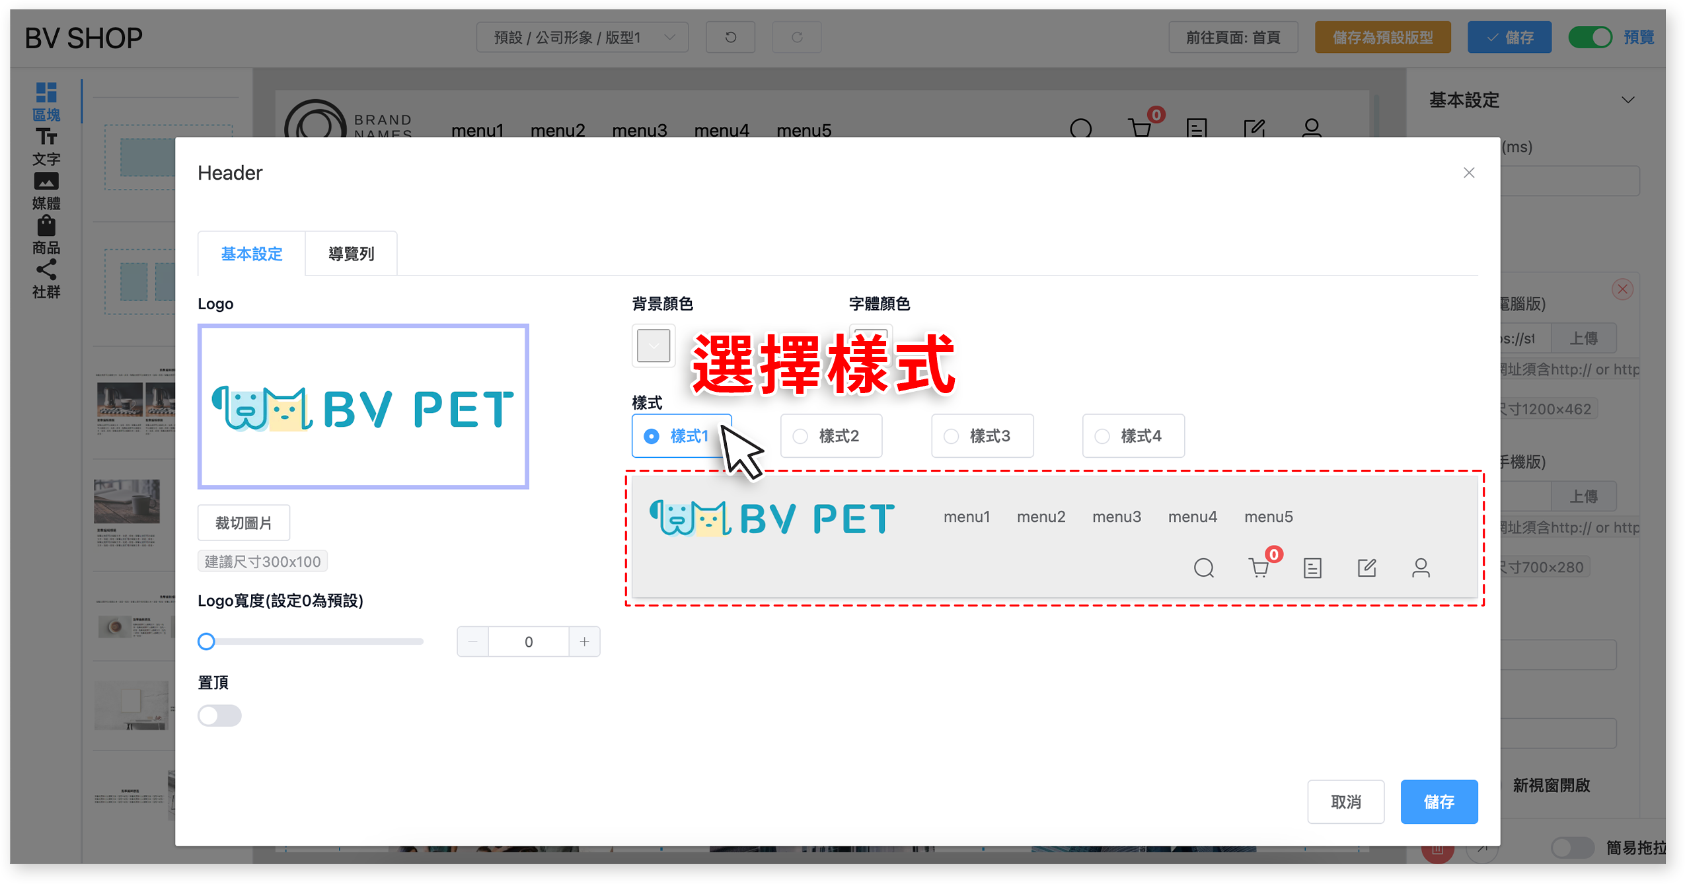Click the redo arrow in top toolbar

coord(797,37)
